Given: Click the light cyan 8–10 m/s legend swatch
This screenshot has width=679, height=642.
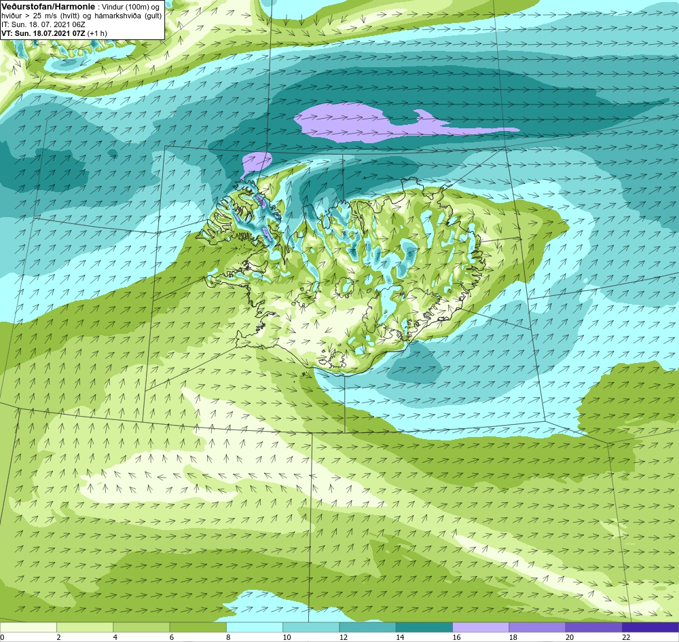Looking at the screenshot, I should click(255, 627).
